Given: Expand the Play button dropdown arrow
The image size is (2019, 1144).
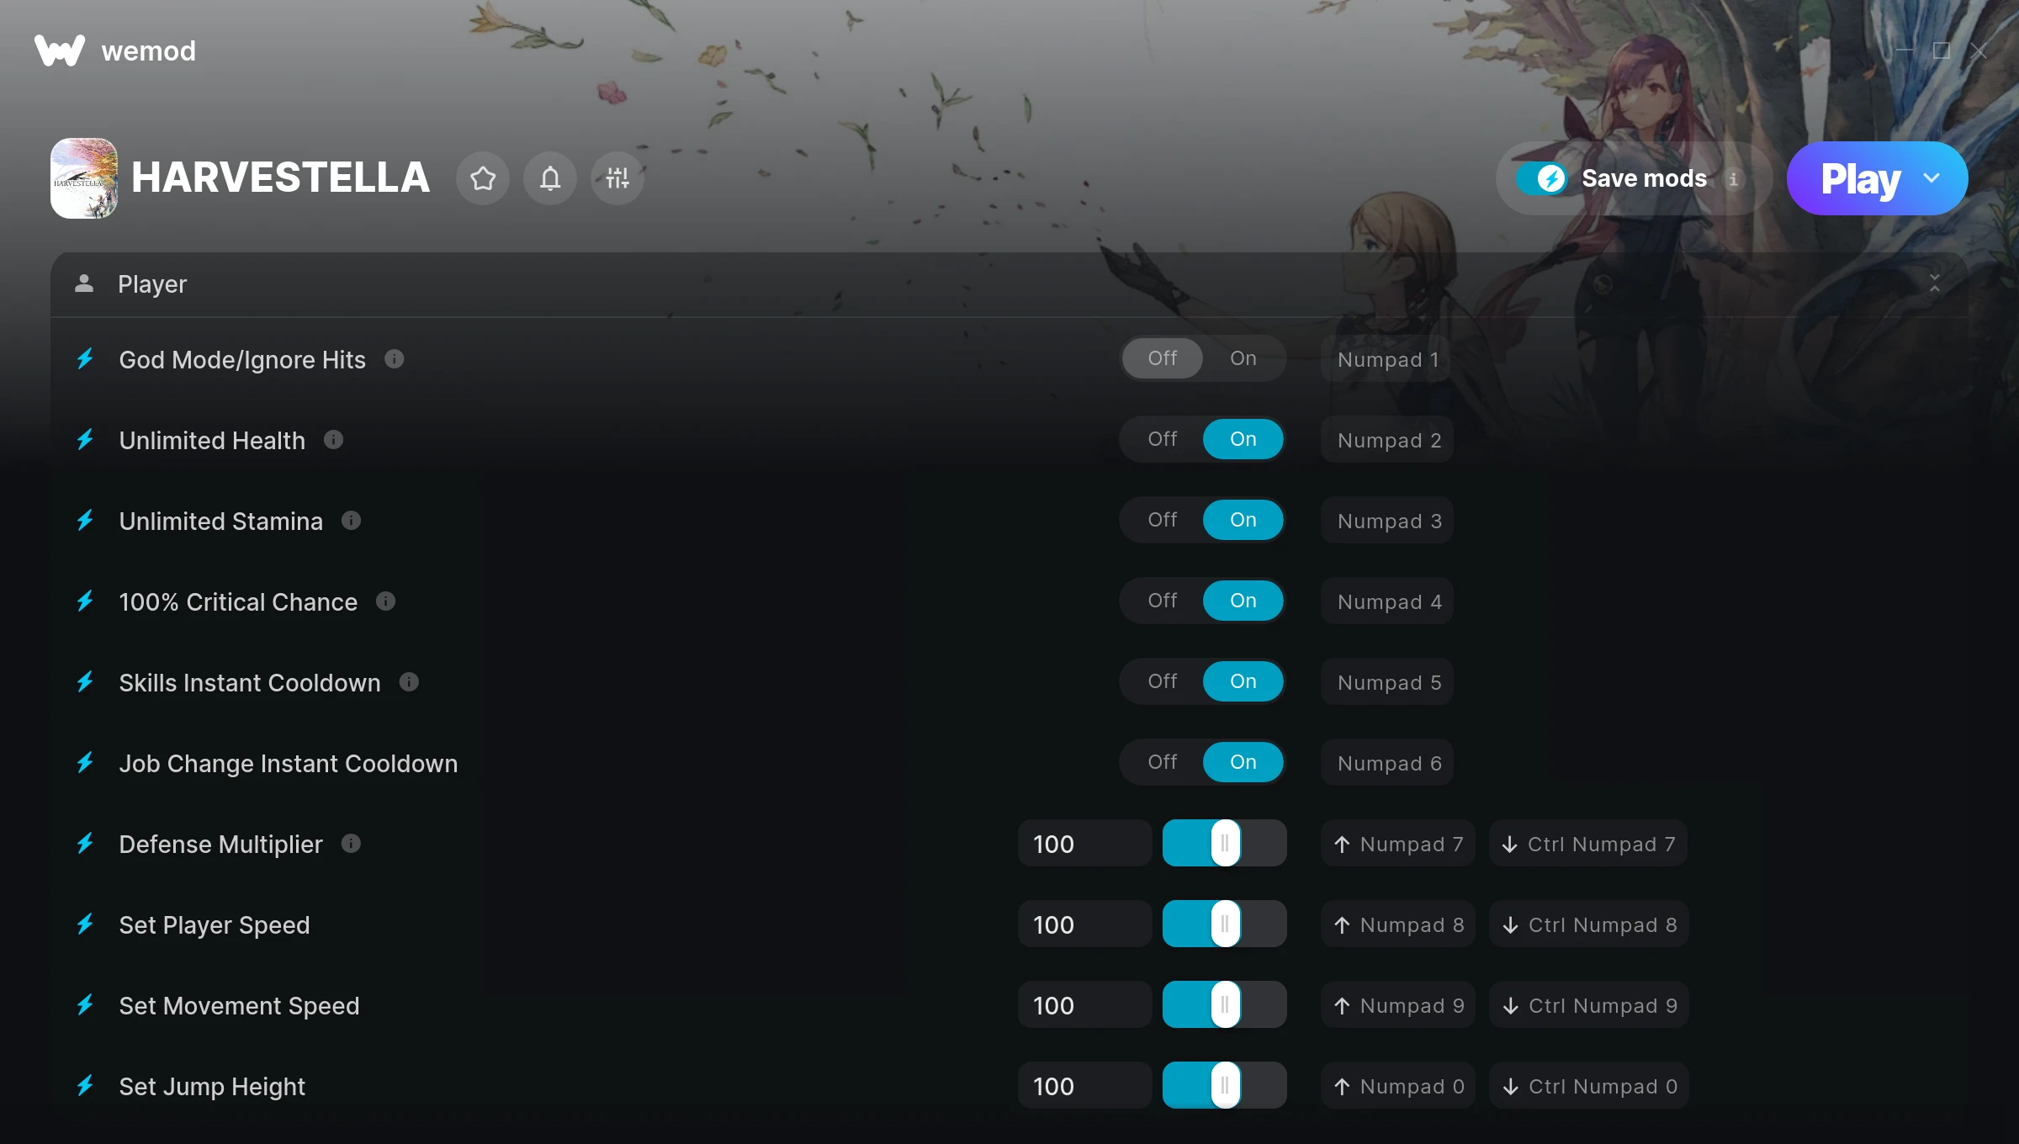Looking at the screenshot, I should 1932,178.
